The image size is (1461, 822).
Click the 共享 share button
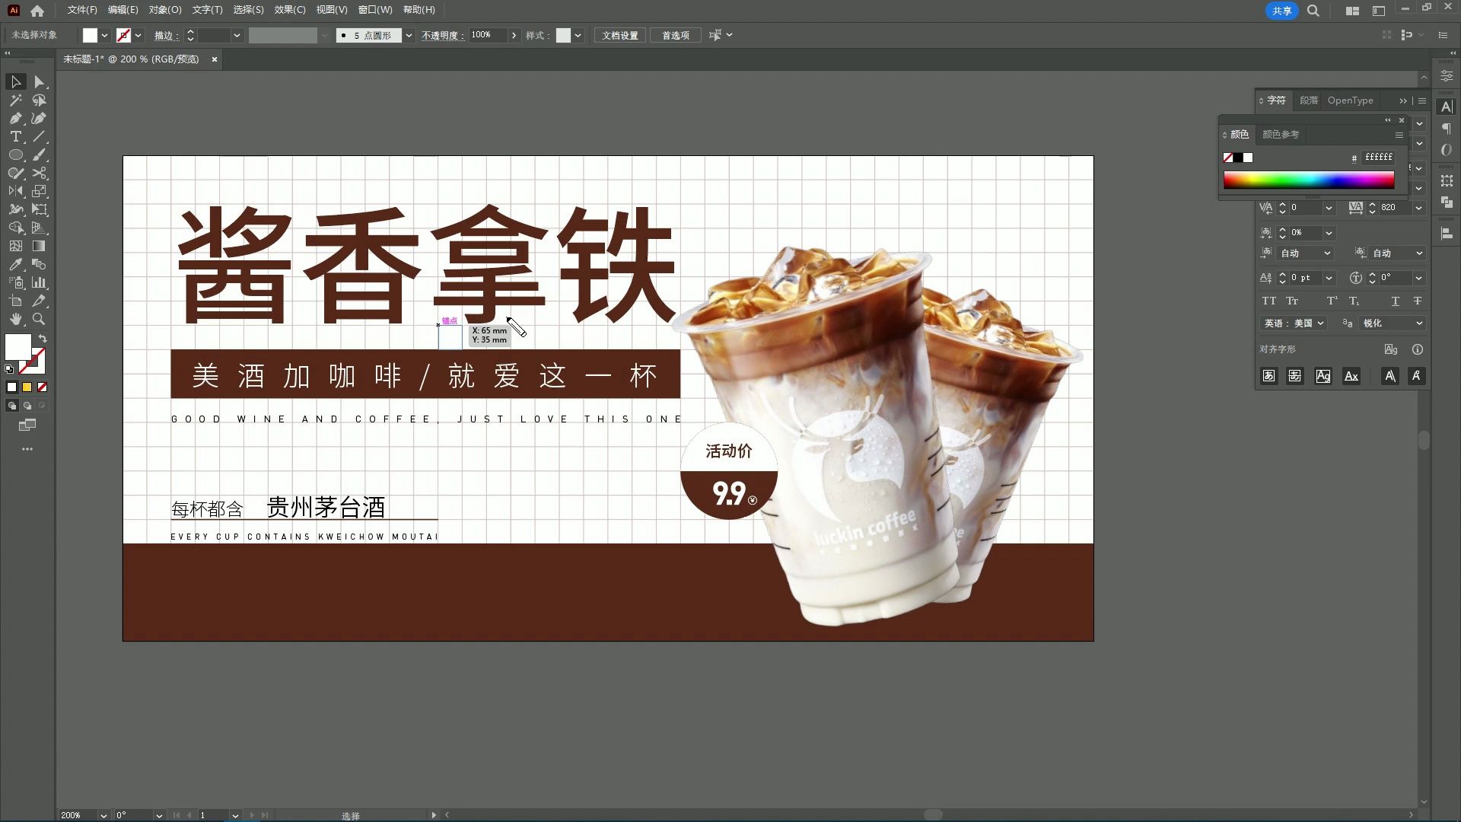pos(1282,11)
